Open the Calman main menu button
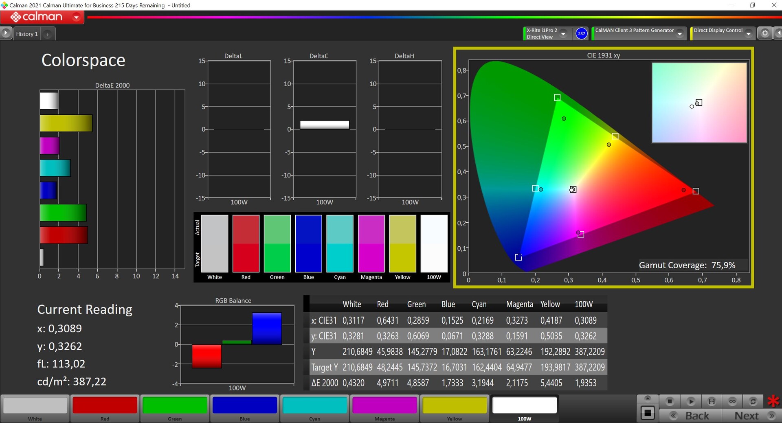The image size is (782, 423). pos(42,17)
